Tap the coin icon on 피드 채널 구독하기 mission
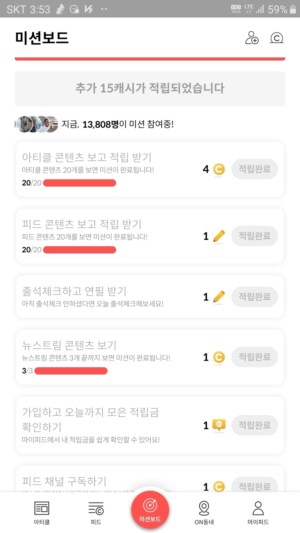This screenshot has width=300, height=533. point(219,486)
